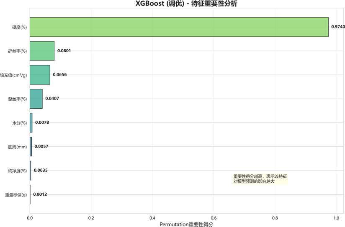Click the value label 0.0407
This screenshot has height=227, width=345.
point(52,98)
